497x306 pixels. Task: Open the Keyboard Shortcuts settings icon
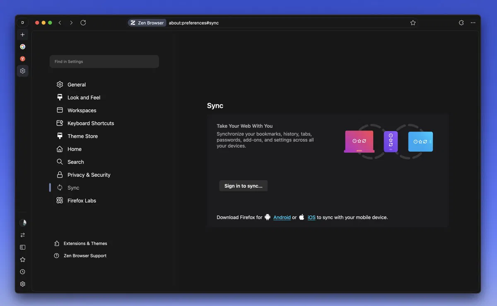(60, 123)
